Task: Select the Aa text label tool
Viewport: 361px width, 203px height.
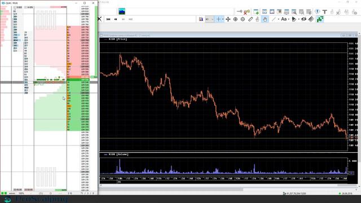Action: click(x=284, y=19)
